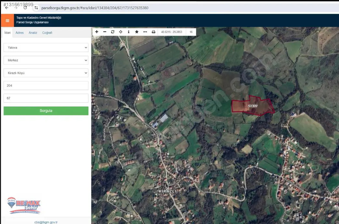Image resolution: width=339 pixels, height=224 pixels.
Task: Open the Coğrafi tab
Action: coord(47,33)
